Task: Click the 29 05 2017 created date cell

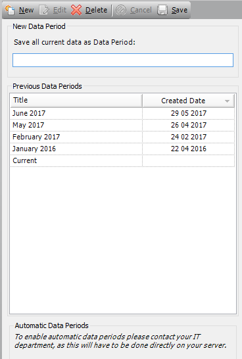Action: 189,113
